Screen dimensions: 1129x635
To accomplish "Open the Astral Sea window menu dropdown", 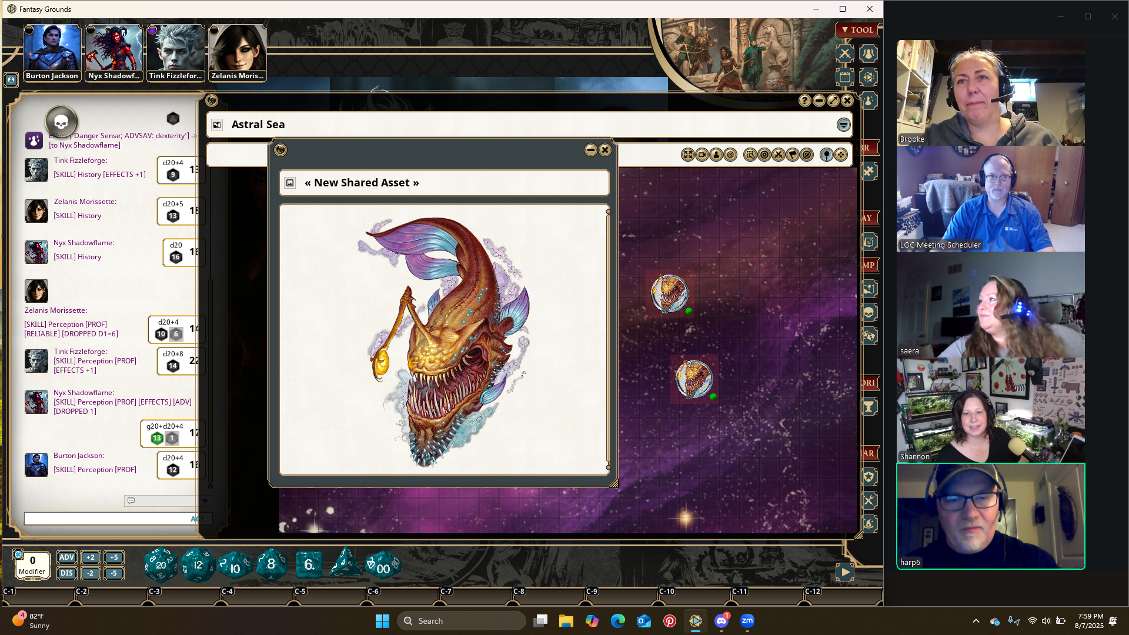I will click(843, 125).
